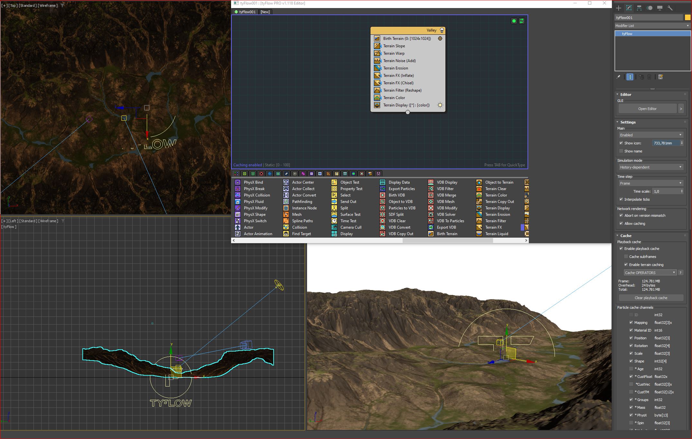The width and height of the screenshot is (692, 439).
Task: Open the [New] tab in the editor
Action: click(x=265, y=12)
